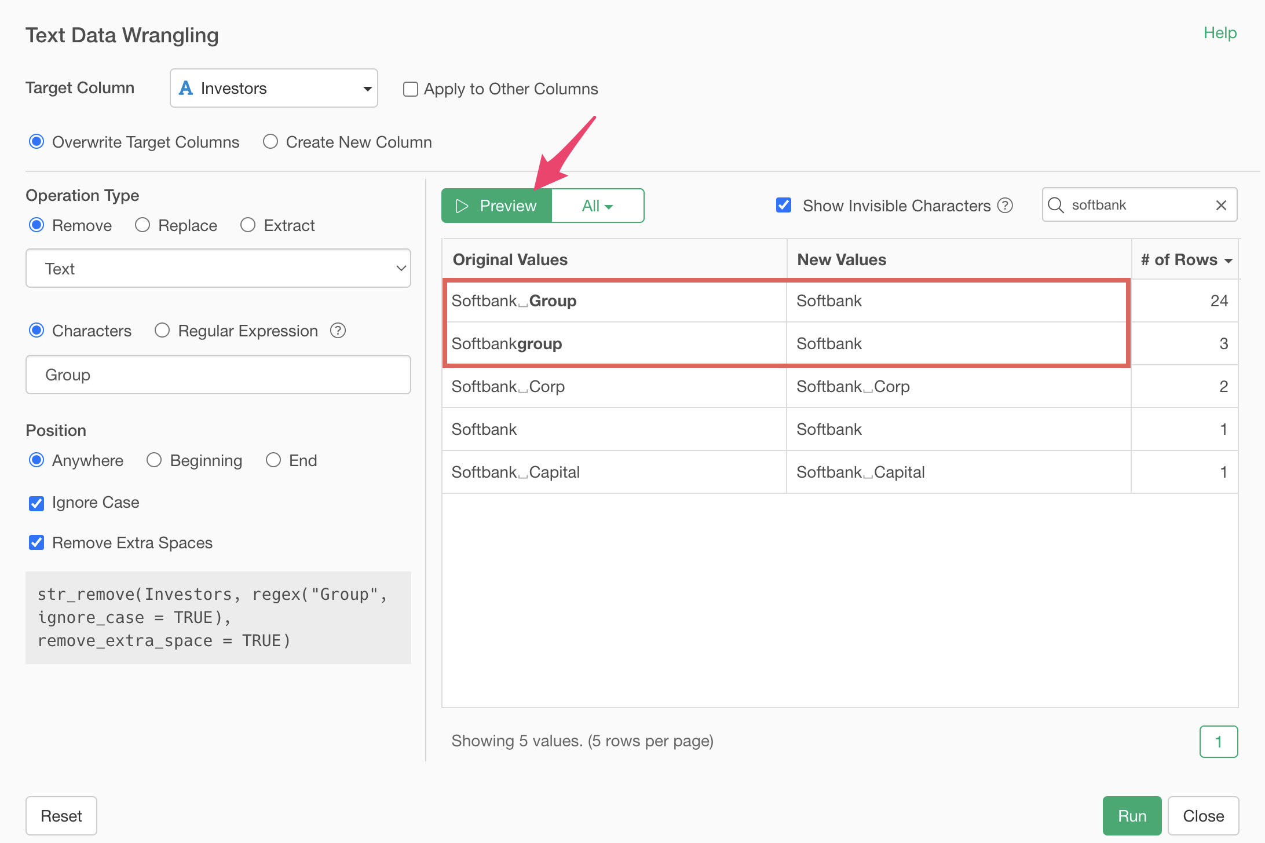Screen dimensions: 1265x843
Task: Open the Target Column Investors dropdown
Action: (273, 88)
